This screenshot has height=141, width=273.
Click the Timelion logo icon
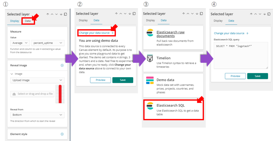(x=150, y=58)
